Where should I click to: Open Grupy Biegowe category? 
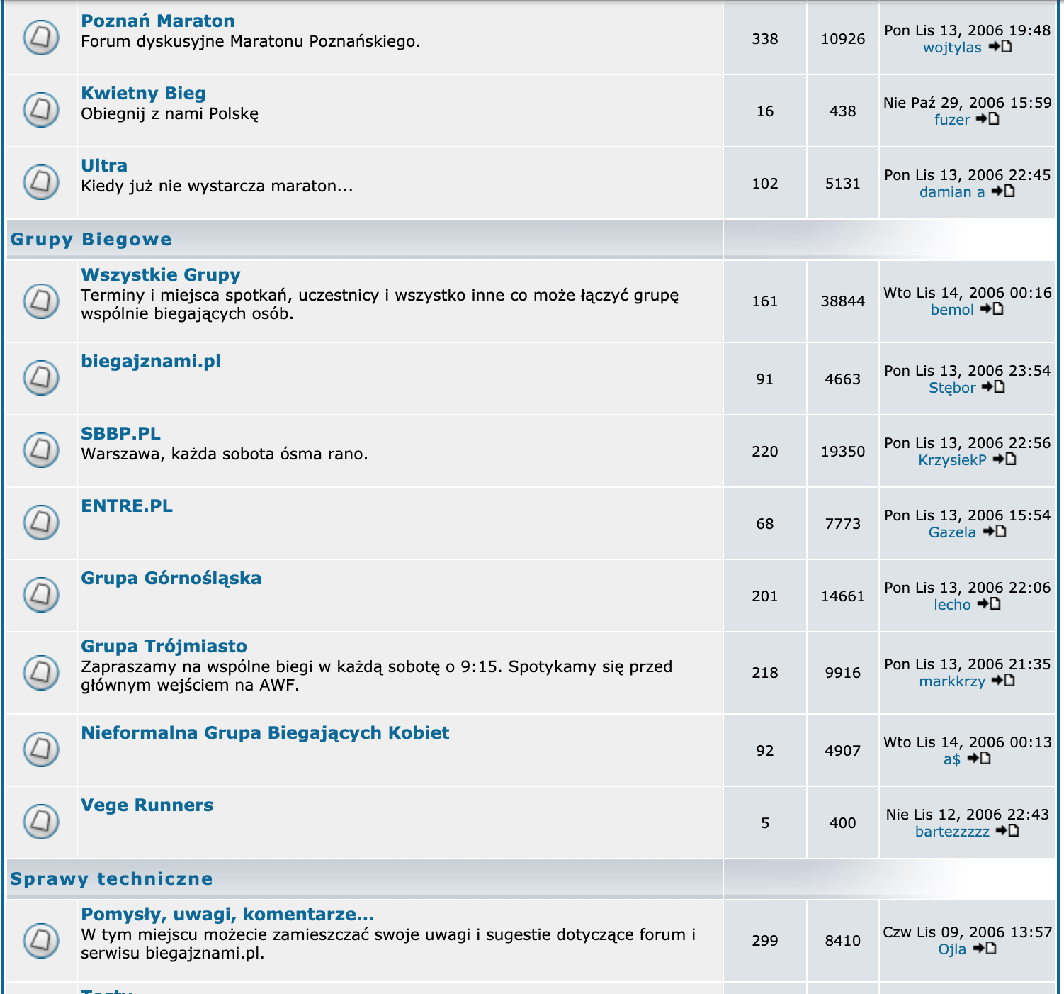click(91, 240)
